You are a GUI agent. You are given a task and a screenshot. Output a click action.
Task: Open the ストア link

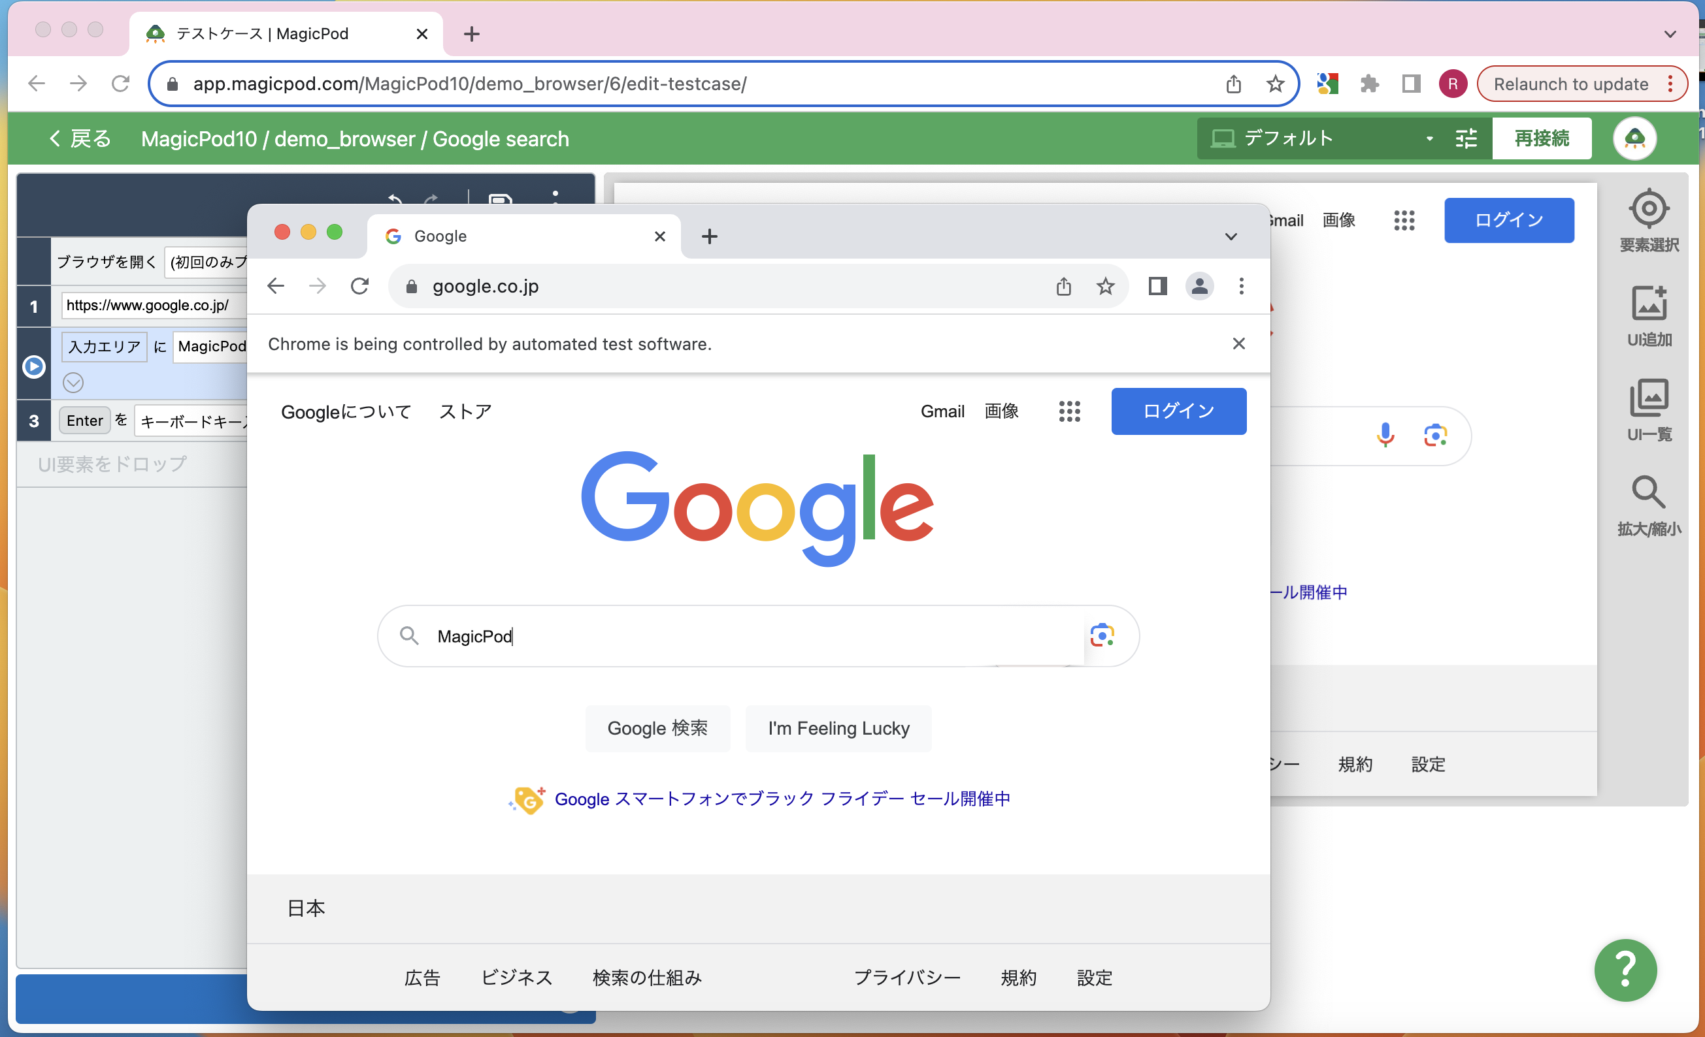[466, 411]
